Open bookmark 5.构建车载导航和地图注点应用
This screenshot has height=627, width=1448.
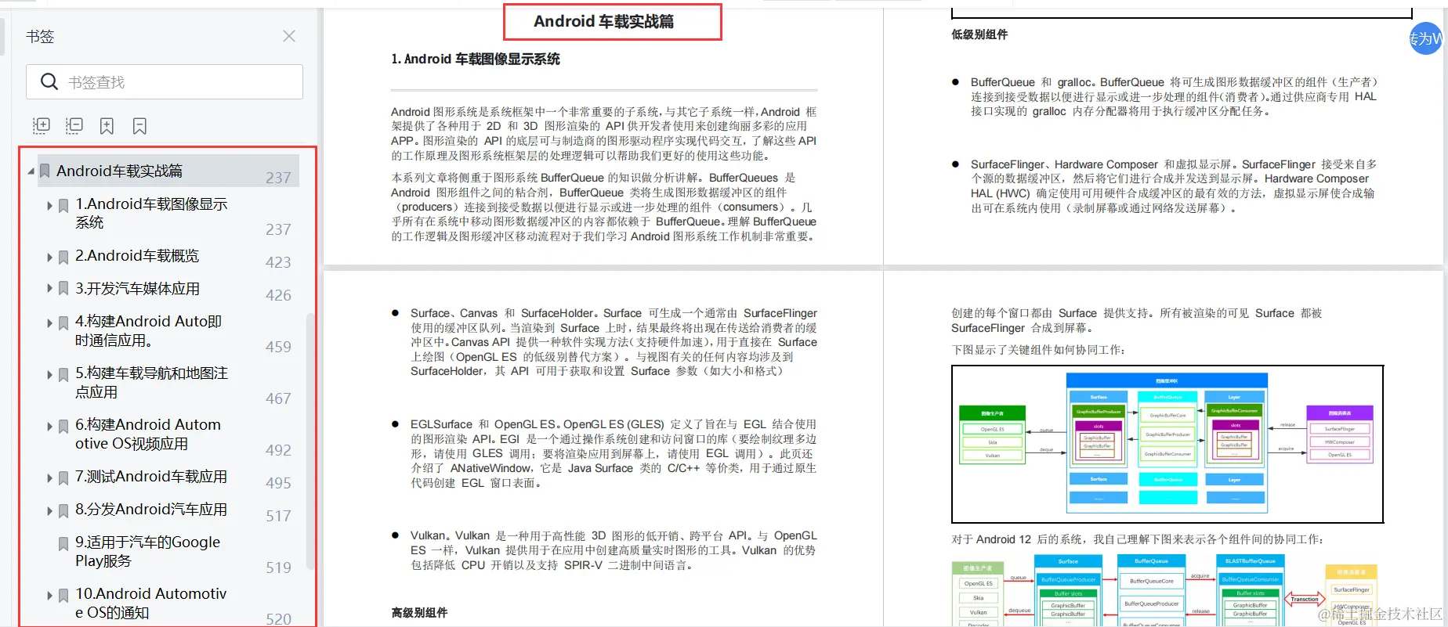click(151, 382)
